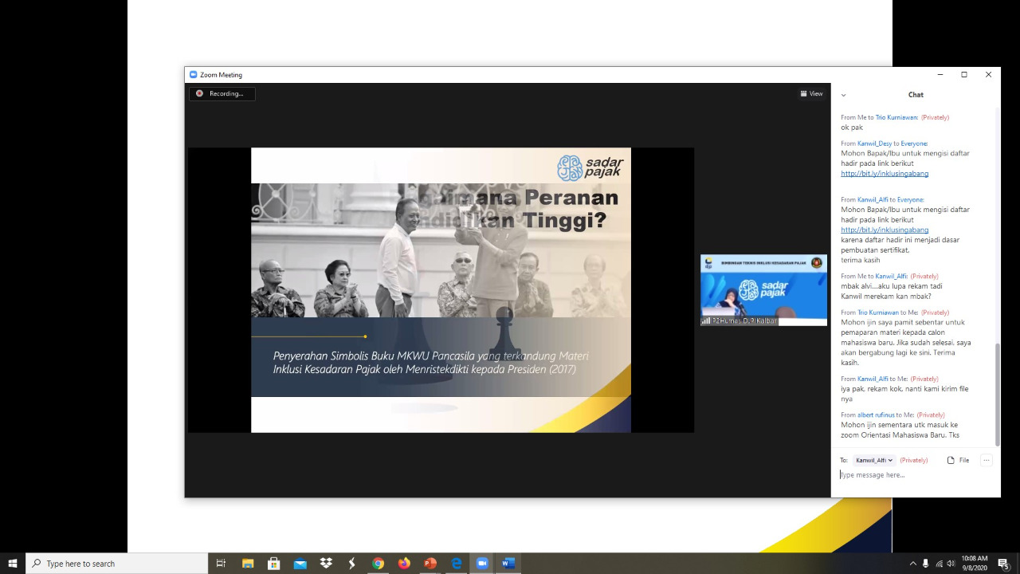This screenshot has height=574, width=1020.
Task: Switch to Word in the taskbar
Action: pyautogui.click(x=508, y=564)
